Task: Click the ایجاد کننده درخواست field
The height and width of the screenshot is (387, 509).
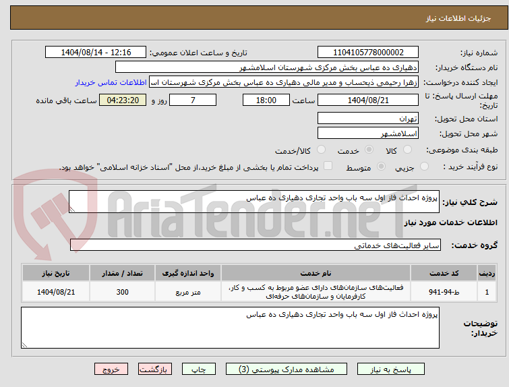Action: pyautogui.click(x=284, y=82)
